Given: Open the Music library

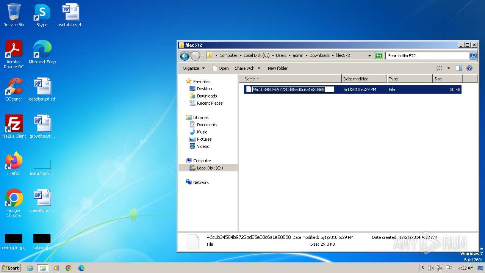Looking at the screenshot, I should point(202,132).
